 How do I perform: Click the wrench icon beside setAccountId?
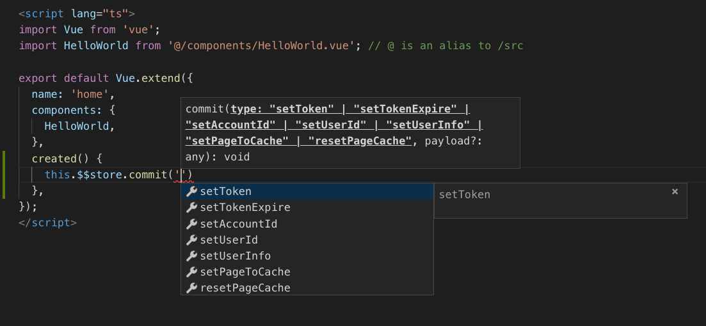point(191,224)
